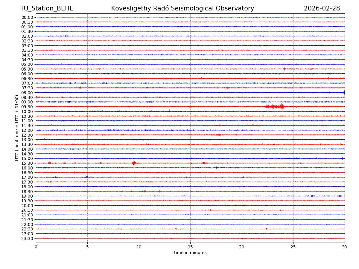Pick the 12:00 row time label
The height and width of the screenshot is (269, 359).
pos(27,130)
